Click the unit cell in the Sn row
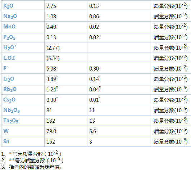 171,141
